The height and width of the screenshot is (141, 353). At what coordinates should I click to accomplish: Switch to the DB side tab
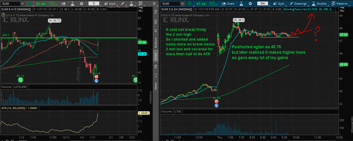[155, 67]
